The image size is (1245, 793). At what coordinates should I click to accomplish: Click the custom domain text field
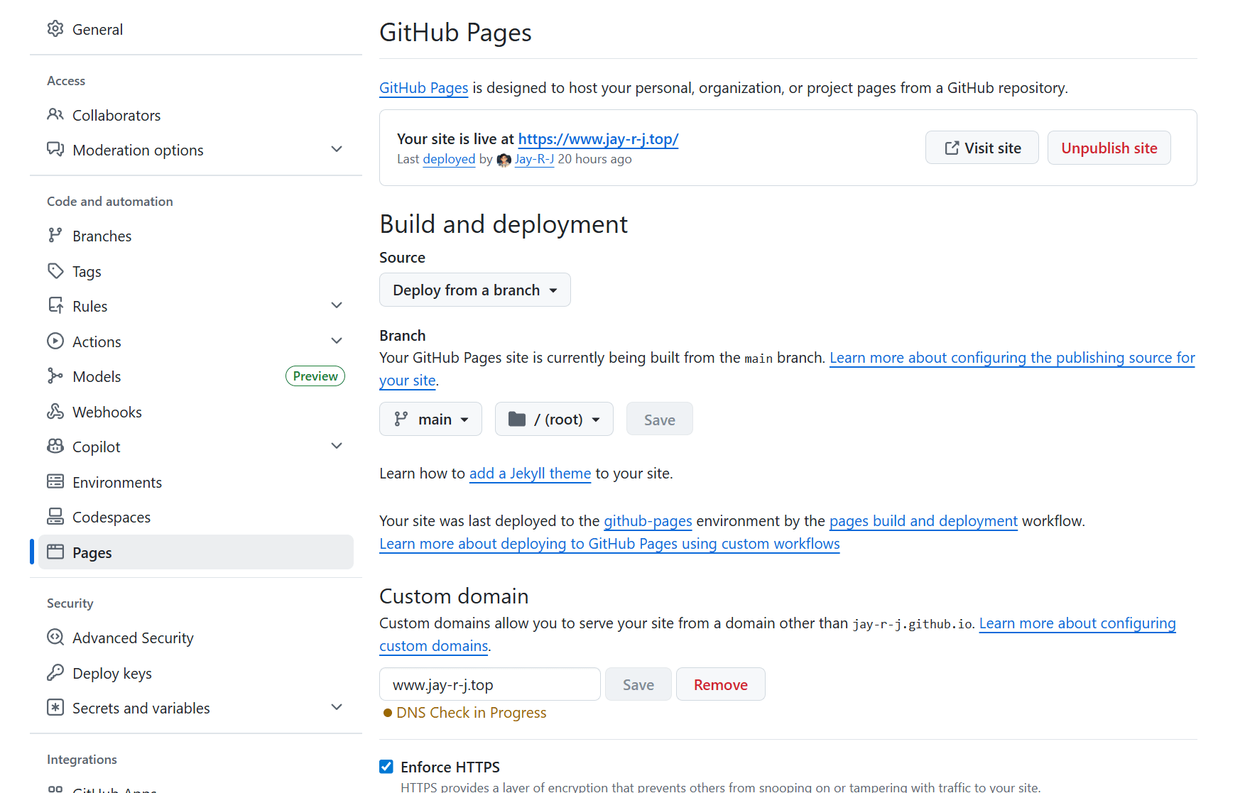tap(490, 685)
